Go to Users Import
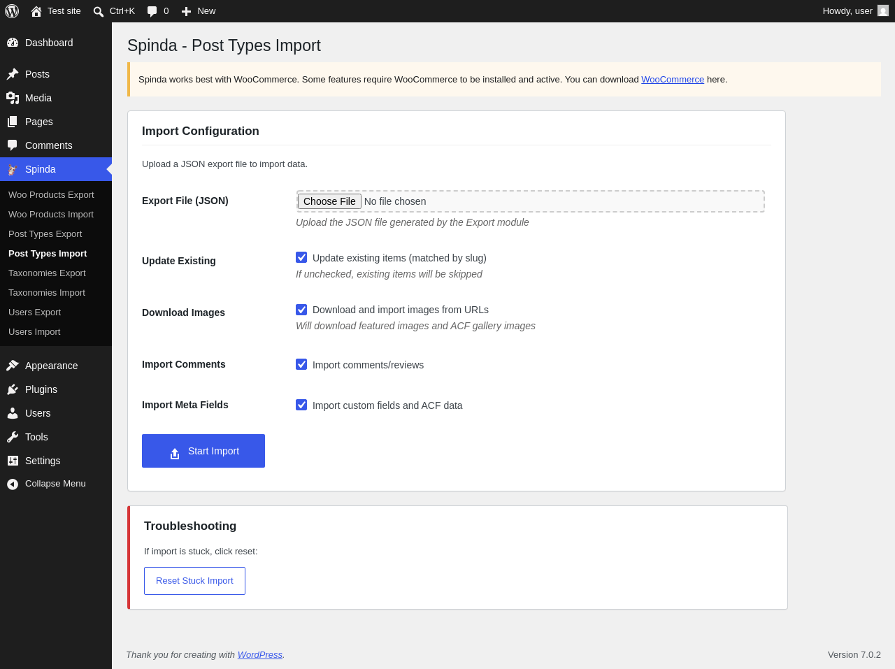Viewport: 895px width, 669px height. pos(34,332)
